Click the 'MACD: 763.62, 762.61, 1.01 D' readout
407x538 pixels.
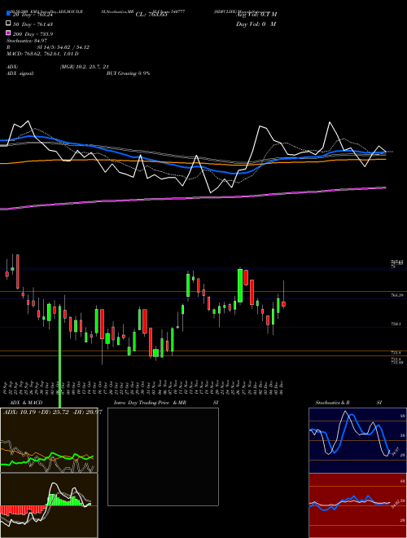tap(42, 54)
